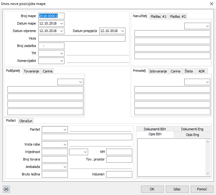Open help with the Pomoć button
This screenshot has height=195, width=216.
[x=202, y=189]
